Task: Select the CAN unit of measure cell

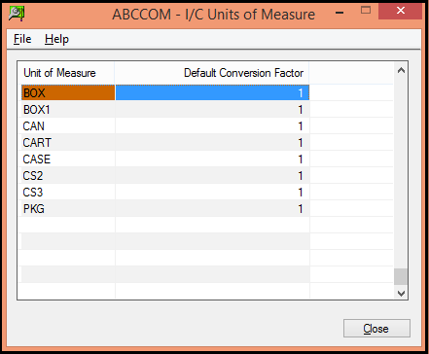Action: pyautogui.click(x=68, y=125)
